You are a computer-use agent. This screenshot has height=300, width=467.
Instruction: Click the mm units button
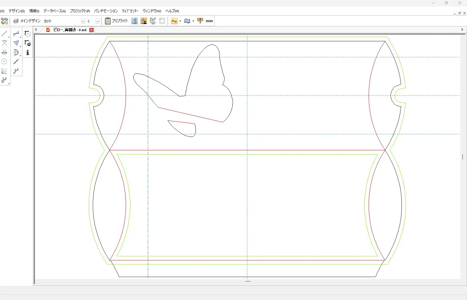pyautogui.click(x=209, y=21)
